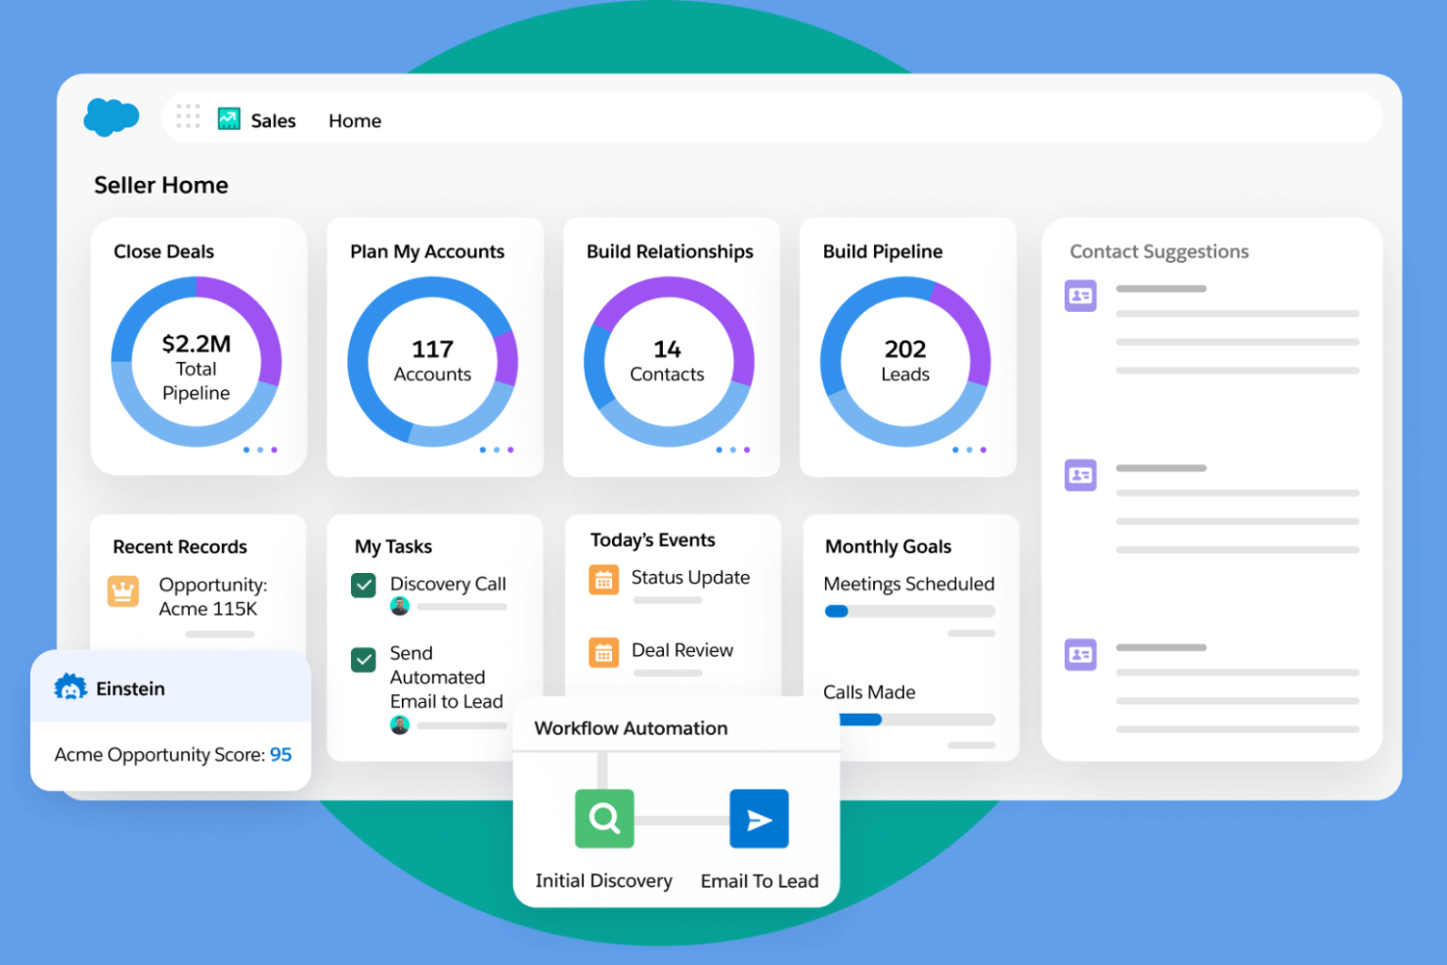Viewport: 1447px width, 965px height.
Task: Click the Sales app icon beside the app name
Action: point(228,118)
